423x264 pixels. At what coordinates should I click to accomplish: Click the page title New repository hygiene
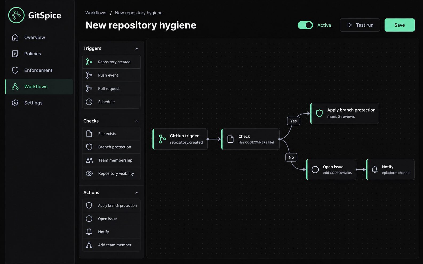[141, 25]
